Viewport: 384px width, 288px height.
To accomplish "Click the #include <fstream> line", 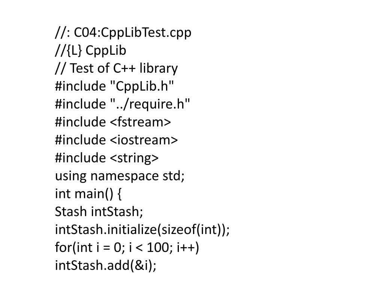I will (x=113, y=122).
